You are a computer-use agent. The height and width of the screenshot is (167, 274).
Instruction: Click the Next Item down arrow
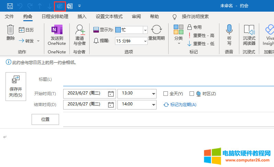50,6
